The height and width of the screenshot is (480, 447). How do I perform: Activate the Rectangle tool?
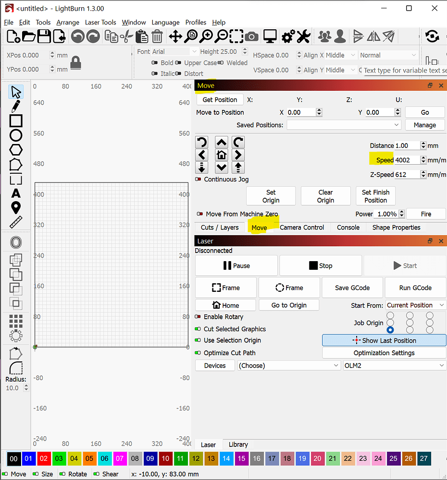point(15,121)
